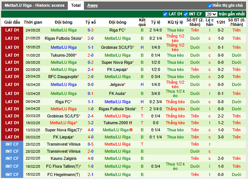
Task: Click the Giải đấu column header
Action: tap(12, 22)
